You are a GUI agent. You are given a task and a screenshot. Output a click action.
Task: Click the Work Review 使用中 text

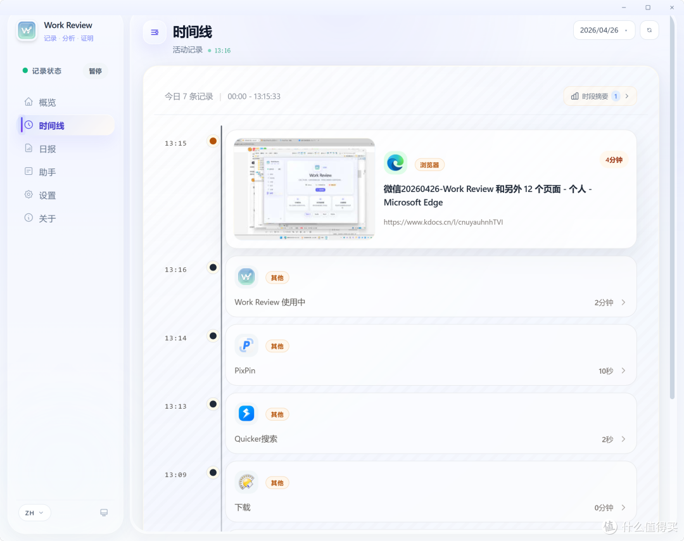270,302
